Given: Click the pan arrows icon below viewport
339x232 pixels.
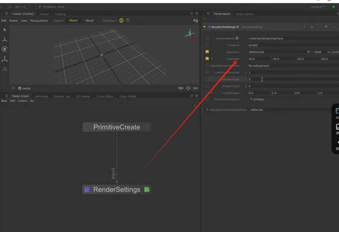Looking at the screenshot, I should [188, 88].
